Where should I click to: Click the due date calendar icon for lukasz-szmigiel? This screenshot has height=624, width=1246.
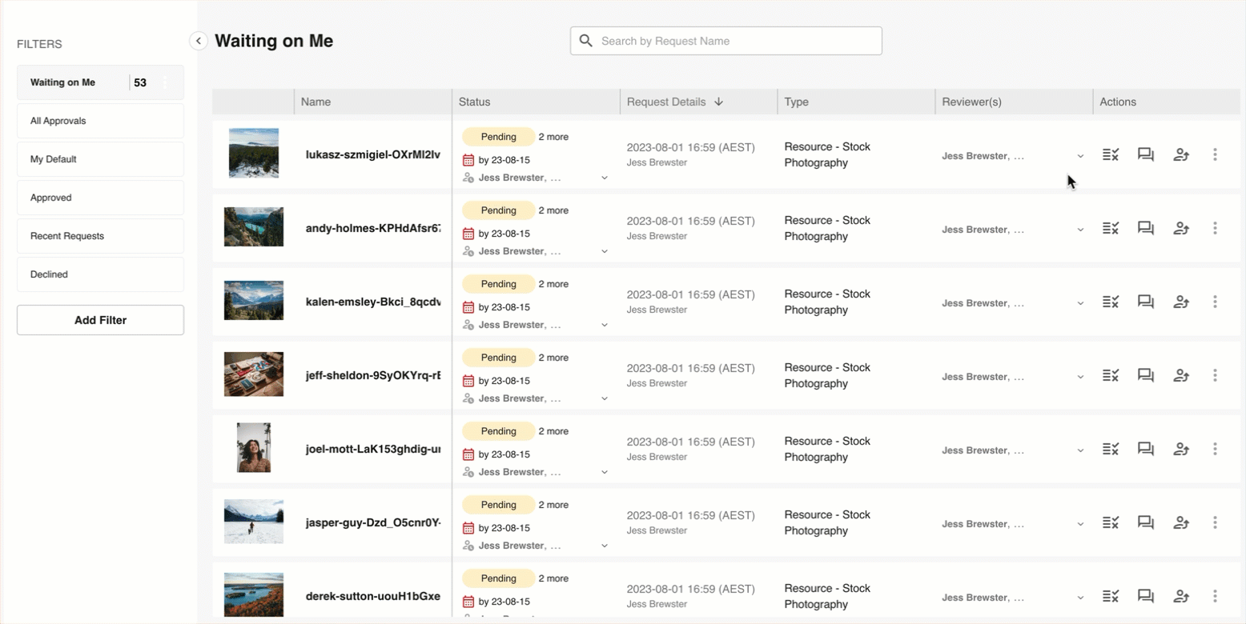coord(468,160)
